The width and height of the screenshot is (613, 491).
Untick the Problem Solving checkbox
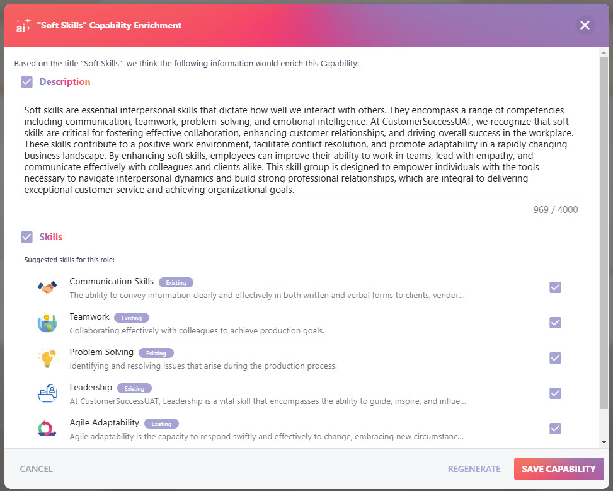click(555, 358)
